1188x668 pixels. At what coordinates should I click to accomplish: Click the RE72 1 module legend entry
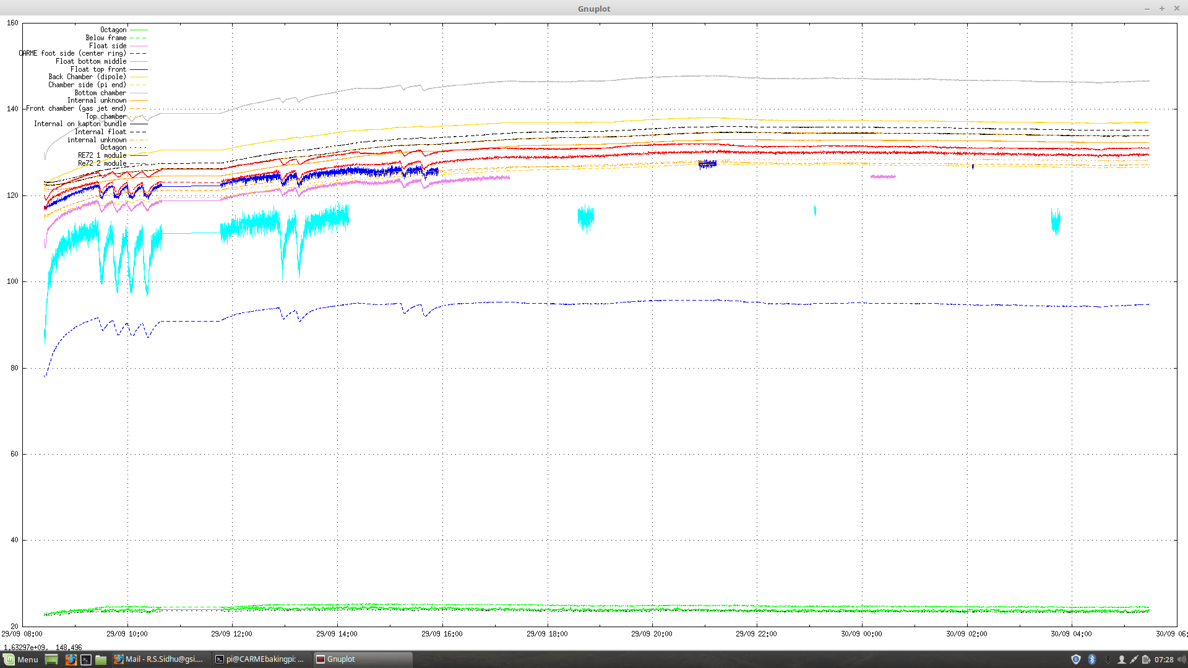coord(101,155)
